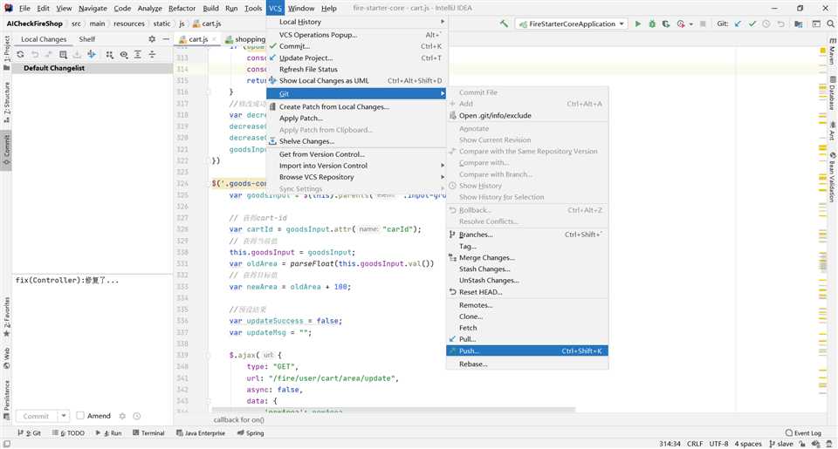Screen dimensions: 838x449
Task: Click the Build project hammer icon
Action: coord(504,24)
